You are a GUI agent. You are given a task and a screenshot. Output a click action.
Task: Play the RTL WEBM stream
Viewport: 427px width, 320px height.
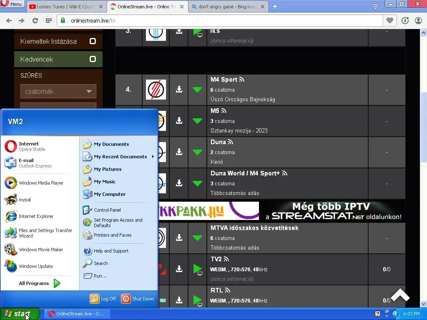point(198,300)
